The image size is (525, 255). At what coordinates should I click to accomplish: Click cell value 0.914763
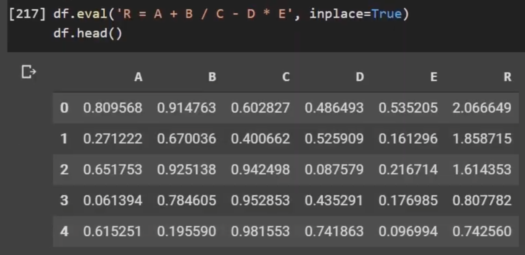point(186,108)
